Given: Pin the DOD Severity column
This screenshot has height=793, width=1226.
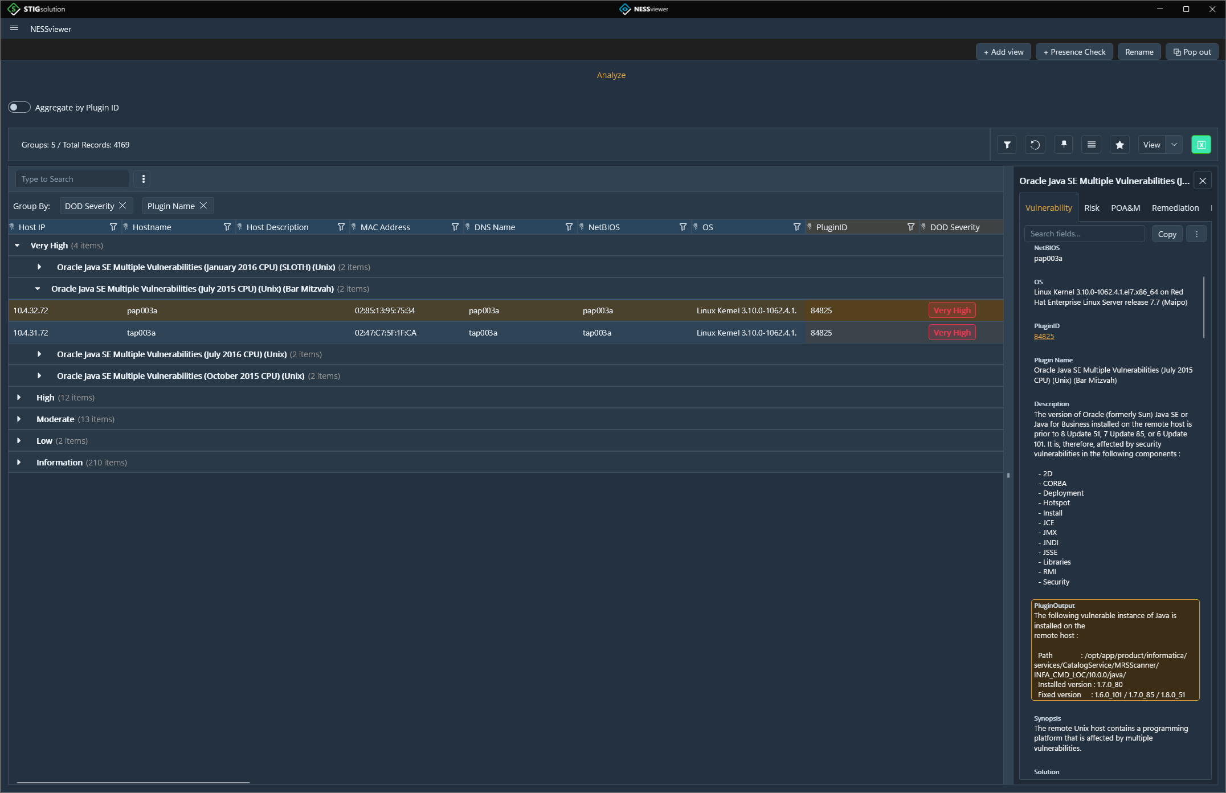Looking at the screenshot, I should pos(923,227).
